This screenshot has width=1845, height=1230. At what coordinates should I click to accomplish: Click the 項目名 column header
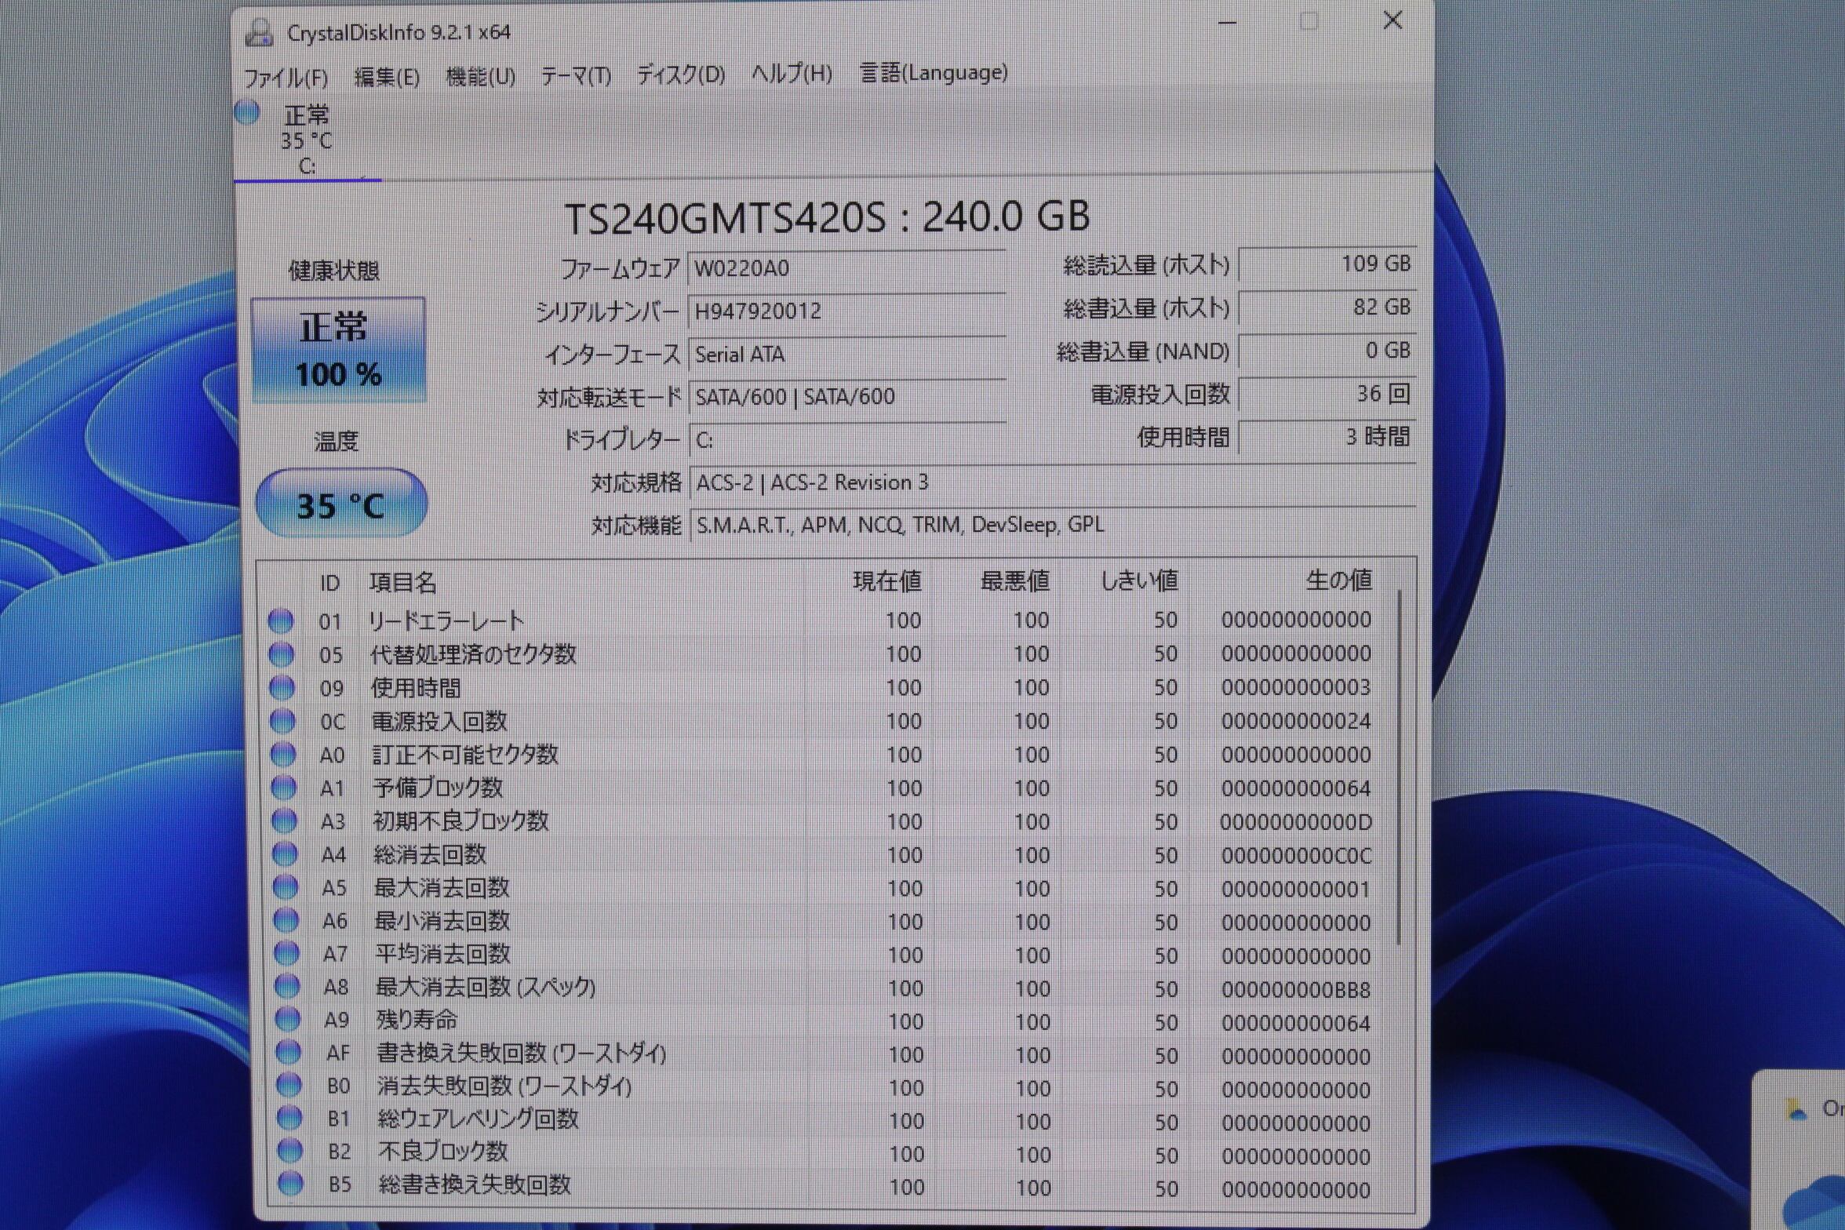click(402, 582)
